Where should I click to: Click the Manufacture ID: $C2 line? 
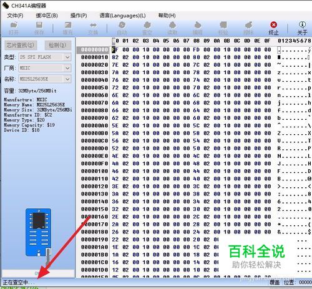pos(28,115)
